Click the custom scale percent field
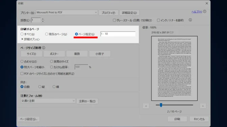227x127 pixels. point(81,67)
